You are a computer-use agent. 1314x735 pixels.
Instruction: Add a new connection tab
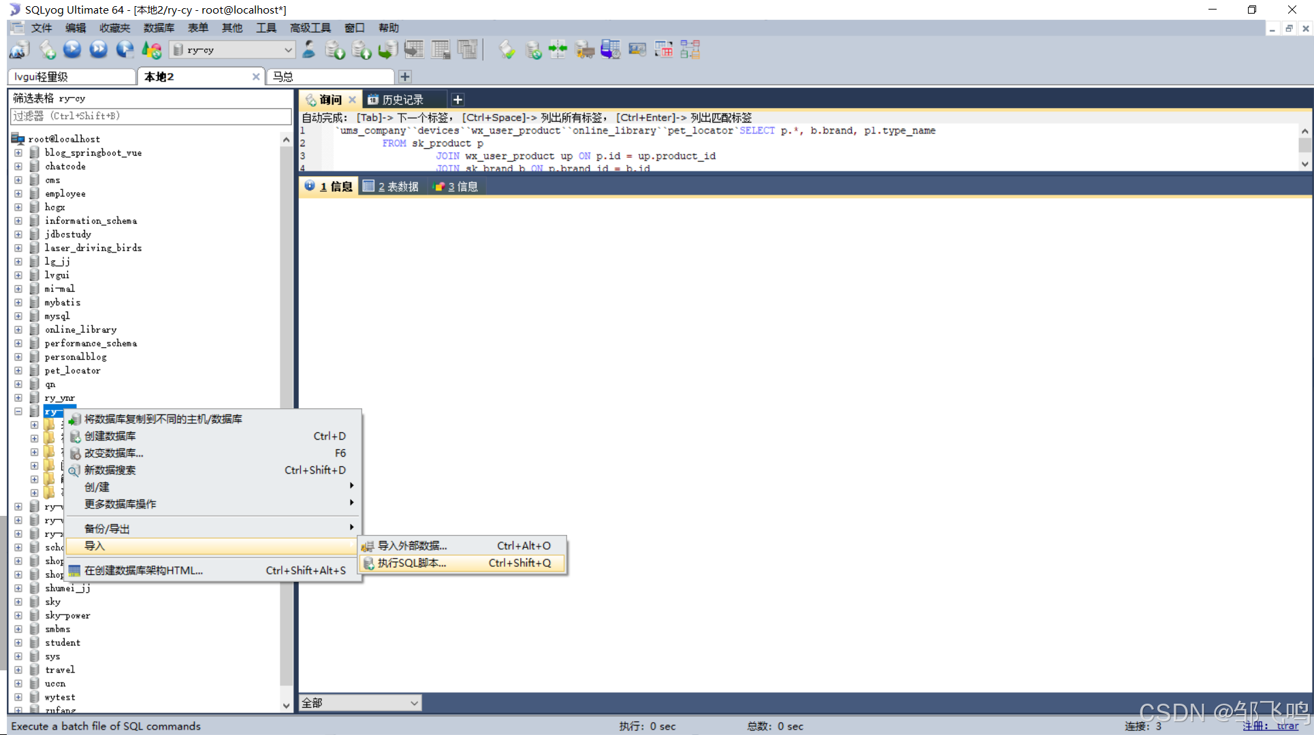(x=405, y=77)
